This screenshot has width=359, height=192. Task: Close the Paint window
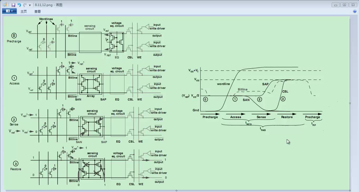[353, 5]
